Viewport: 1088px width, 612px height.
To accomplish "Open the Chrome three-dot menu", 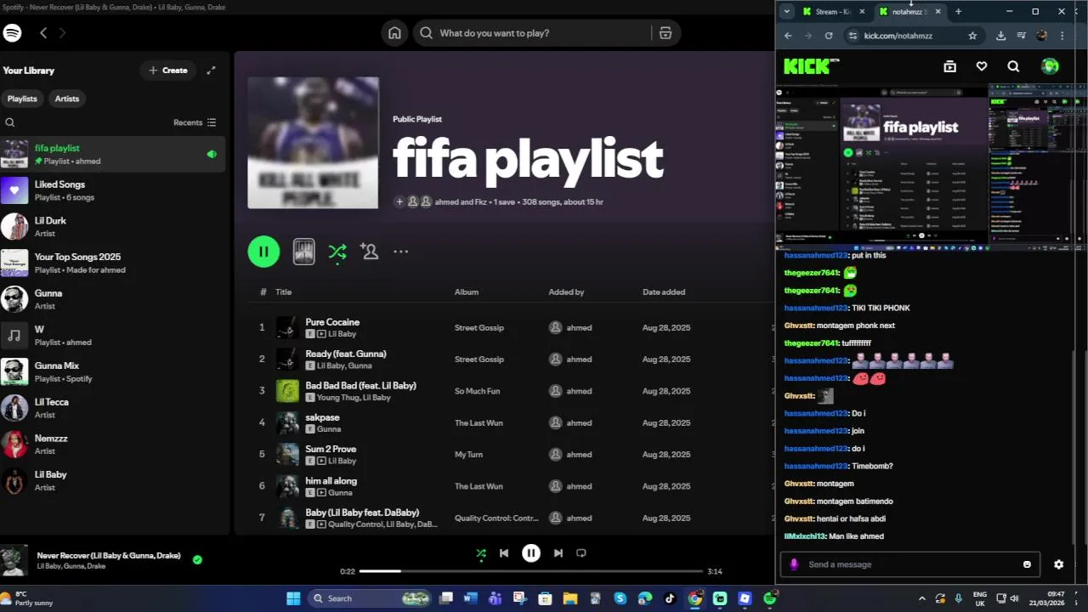I will (1062, 36).
